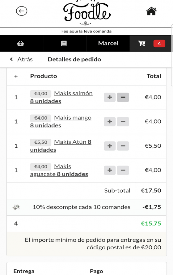The width and height of the screenshot is (173, 275).
Task: Decrease Makis salmón quantity with minus
Action: coord(123,97)
